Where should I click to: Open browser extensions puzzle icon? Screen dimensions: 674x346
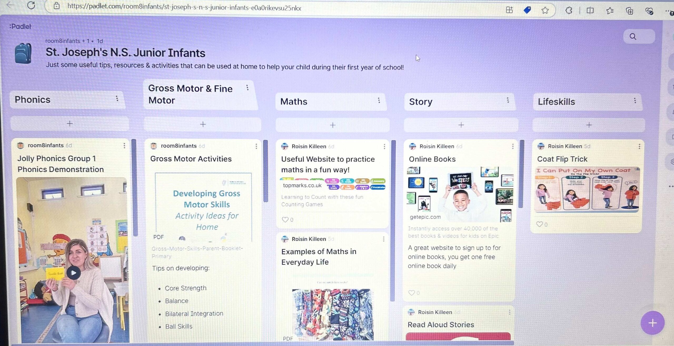tap(568, 11)
